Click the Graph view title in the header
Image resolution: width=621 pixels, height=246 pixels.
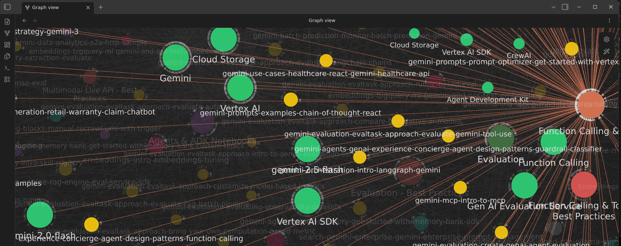(322, 21)
